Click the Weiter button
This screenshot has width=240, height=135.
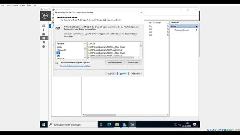pyautogui.click(x=123, y=73)
